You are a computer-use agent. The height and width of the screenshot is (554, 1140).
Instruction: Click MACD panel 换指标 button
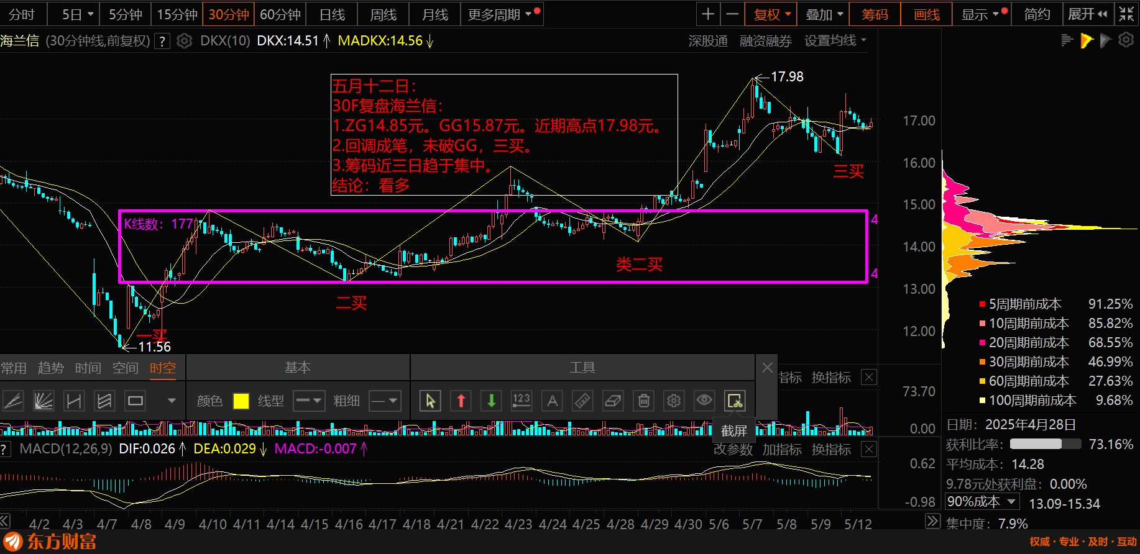831,449
